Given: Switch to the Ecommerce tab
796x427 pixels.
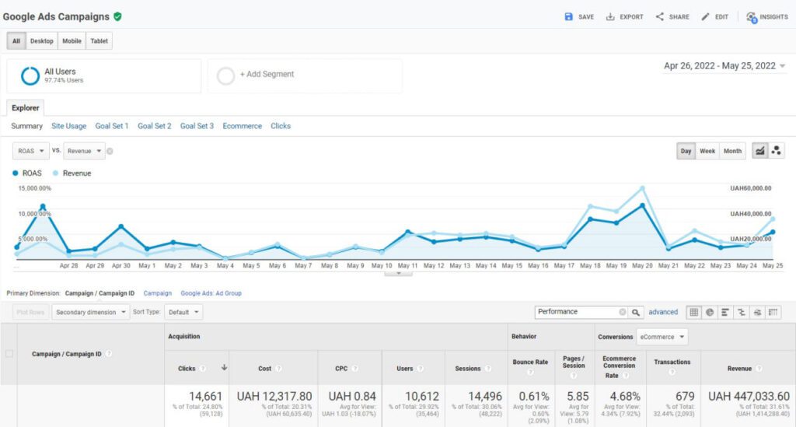Looking at the screenshot, I should 242,126.
